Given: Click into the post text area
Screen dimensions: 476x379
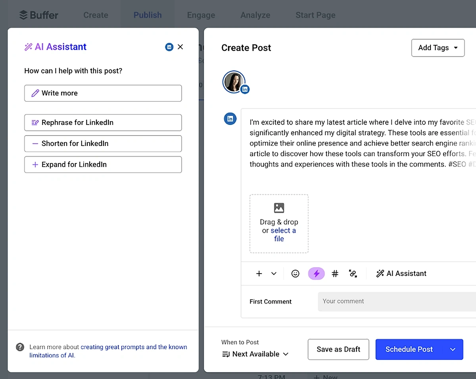Looking at the screenshot, I should (x=362, y=144).
